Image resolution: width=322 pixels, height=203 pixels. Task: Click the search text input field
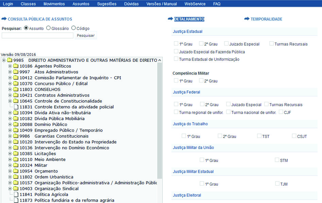tap(37, 35)
